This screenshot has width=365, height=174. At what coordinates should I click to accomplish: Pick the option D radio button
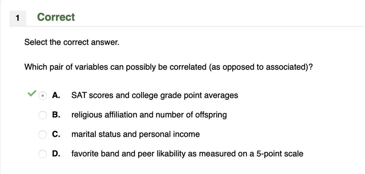tap(42, 154)
